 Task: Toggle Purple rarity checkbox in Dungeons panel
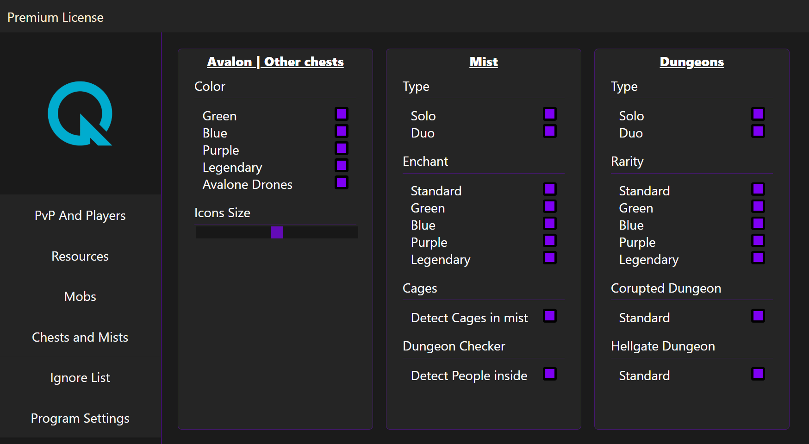pyautogui.click(x=758, y=240)
